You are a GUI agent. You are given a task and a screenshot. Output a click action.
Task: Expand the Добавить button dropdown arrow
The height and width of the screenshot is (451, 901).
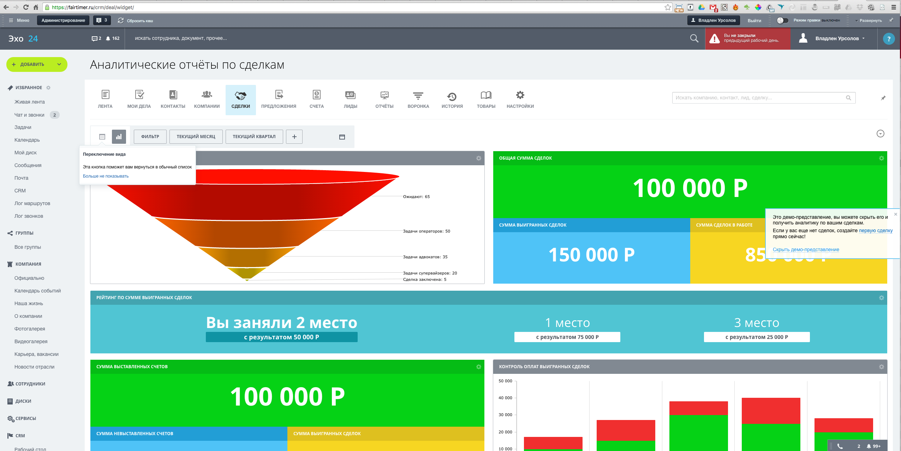pos(59,64)
